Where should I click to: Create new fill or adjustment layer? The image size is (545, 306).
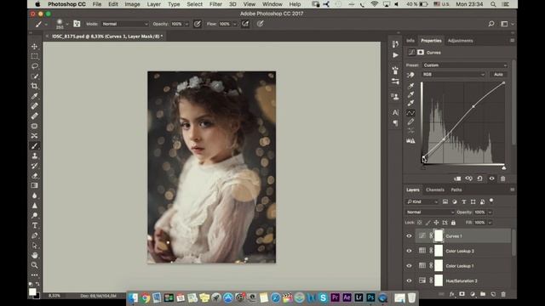click(x=473, y=294)
